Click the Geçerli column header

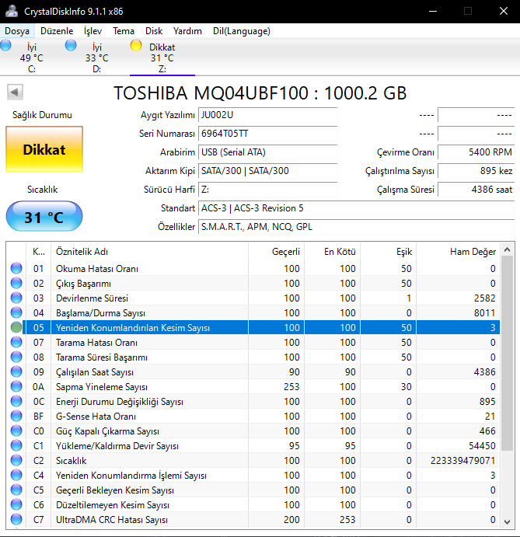point(276,252)
